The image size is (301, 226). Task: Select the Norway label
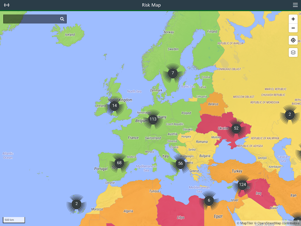pyautogui.click(x=169, y=32)
